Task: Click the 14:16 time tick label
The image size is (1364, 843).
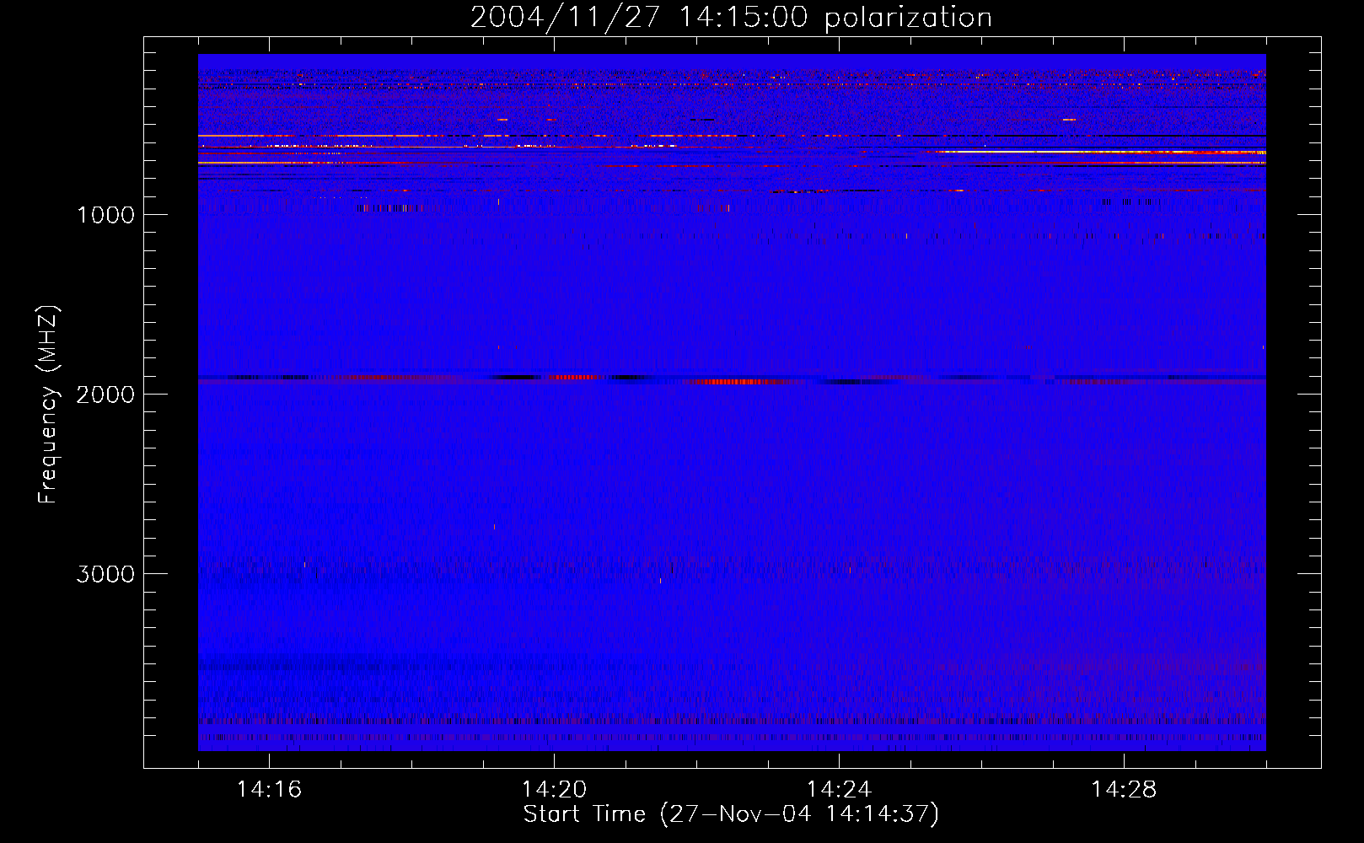Action: coord(270,790)
